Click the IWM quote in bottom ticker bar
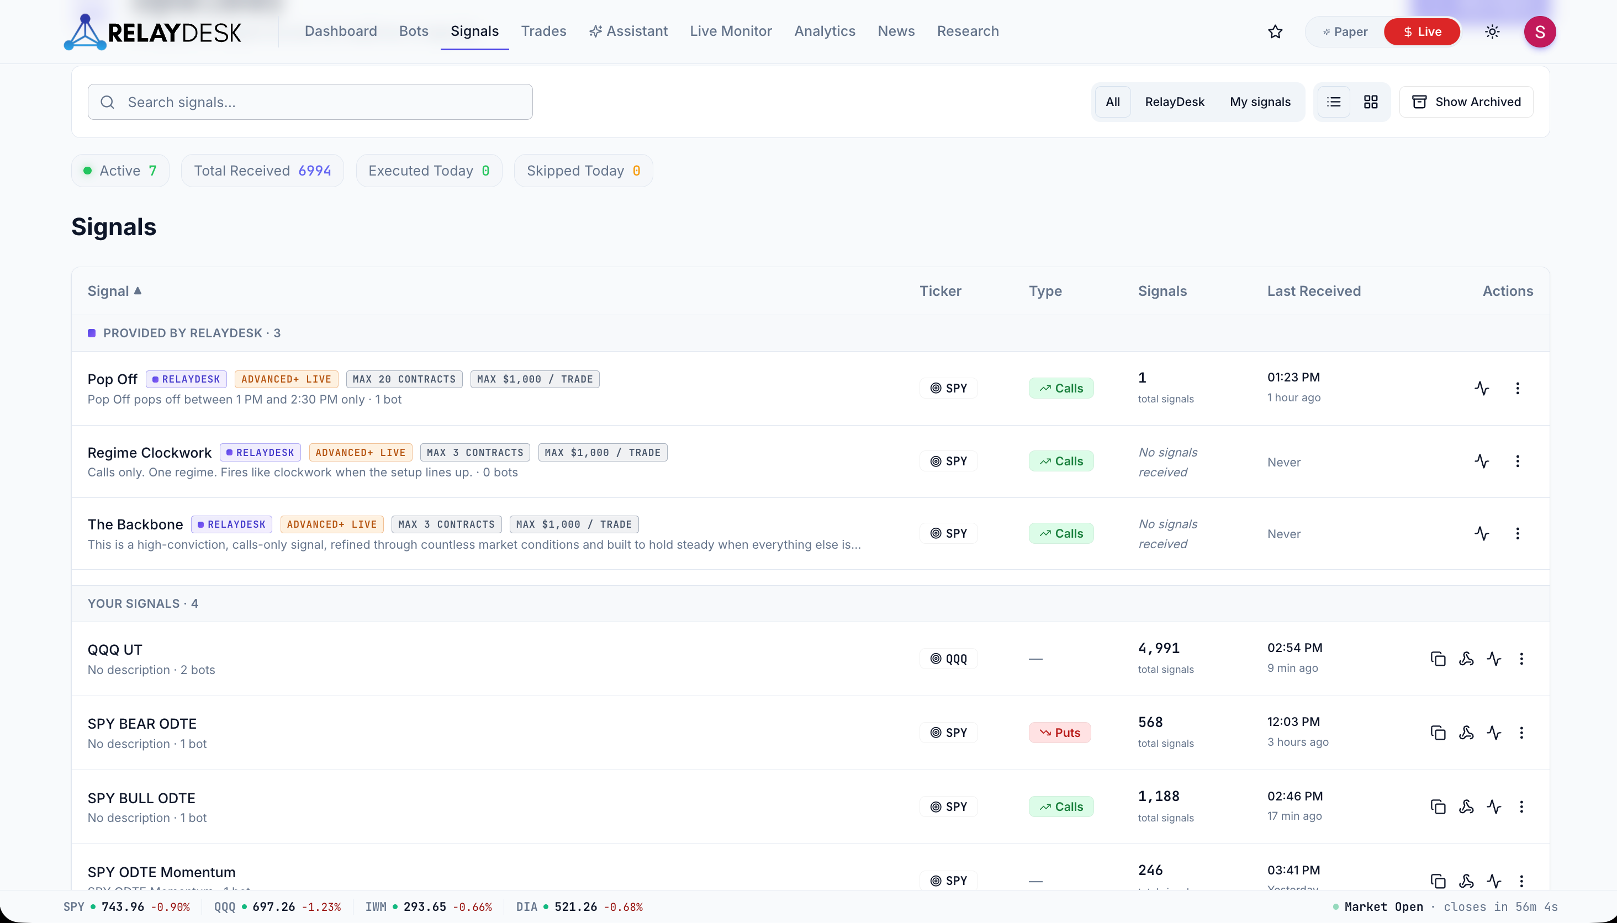This screenshot has width=1617, height=923. click(428, 906)
